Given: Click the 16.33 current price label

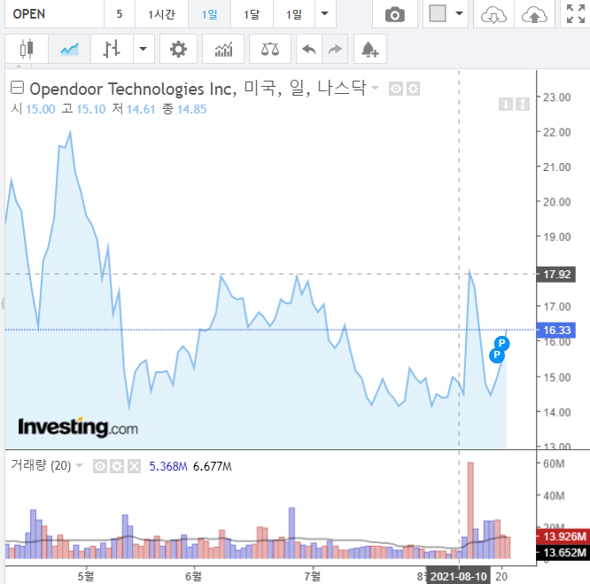Looking at the screenshot, I should [556, 330].
